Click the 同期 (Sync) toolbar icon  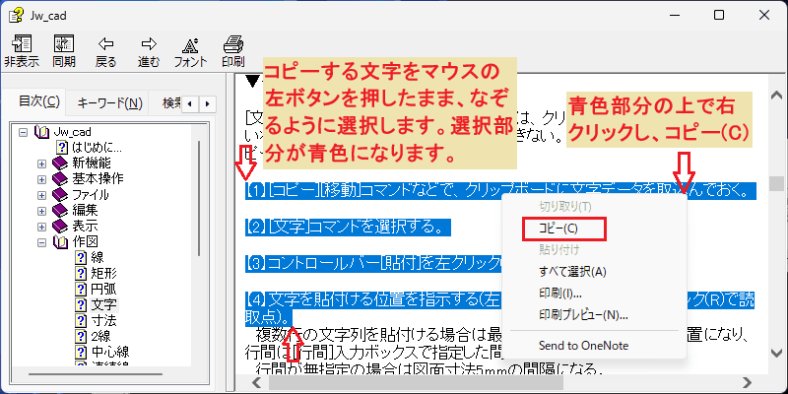[64, 44]
